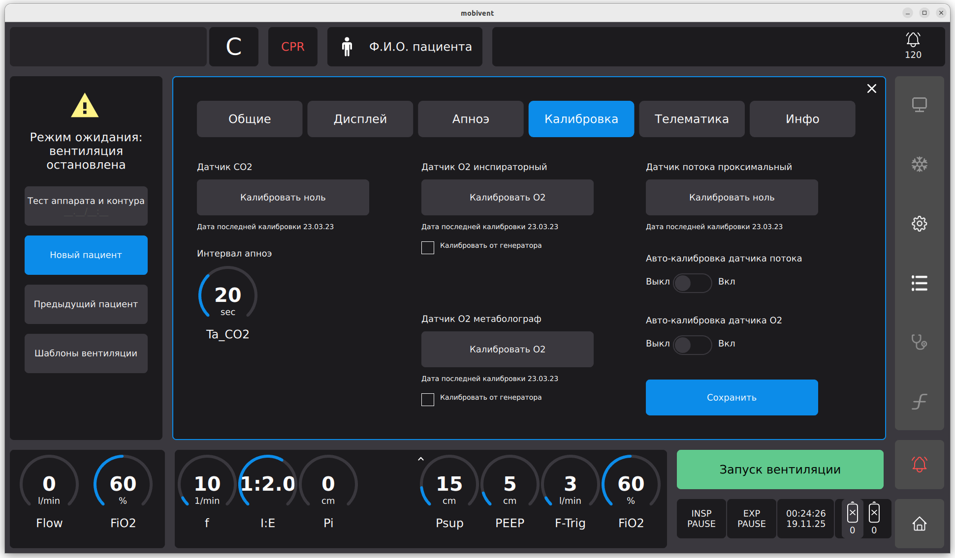Viewport: 955px width, 558px height.
Task: Open the monitor display icon in sidebar
Action: click(x=919, y=105)
